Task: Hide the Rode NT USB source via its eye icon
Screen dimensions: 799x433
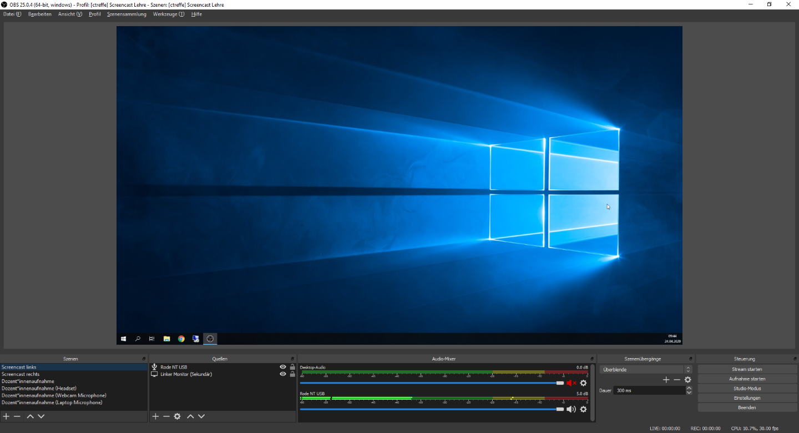Action: click(283, 367)
